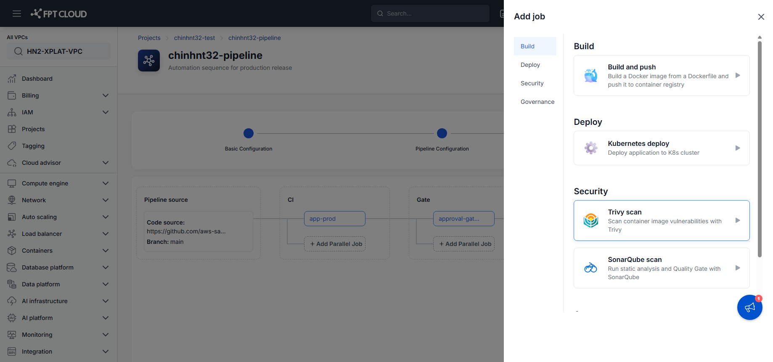Viewport: 773px width, 362px height.
Task: Expand the Compute engine chevron
Action: 106,183
